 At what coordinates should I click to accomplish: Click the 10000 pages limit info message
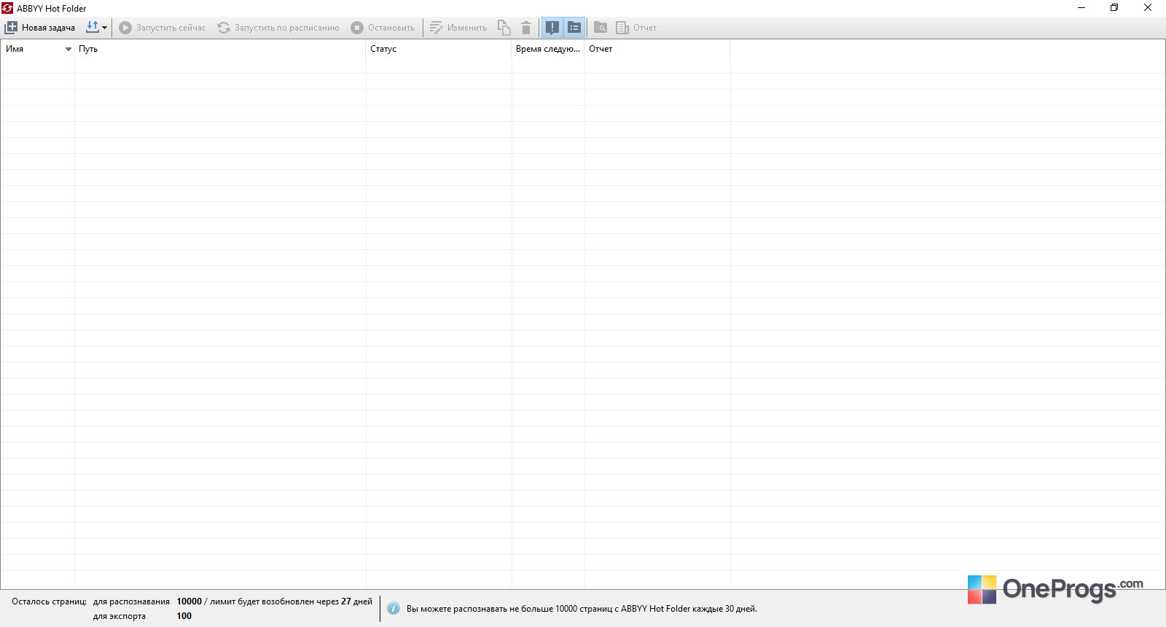582,609
